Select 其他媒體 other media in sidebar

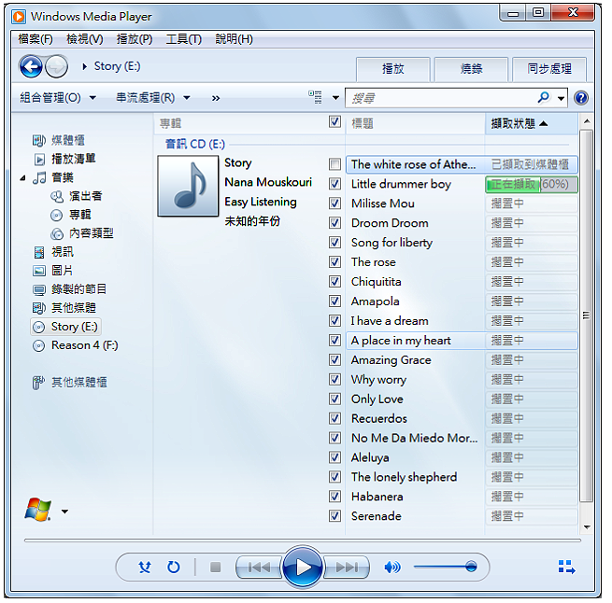(x=64, y=308)
